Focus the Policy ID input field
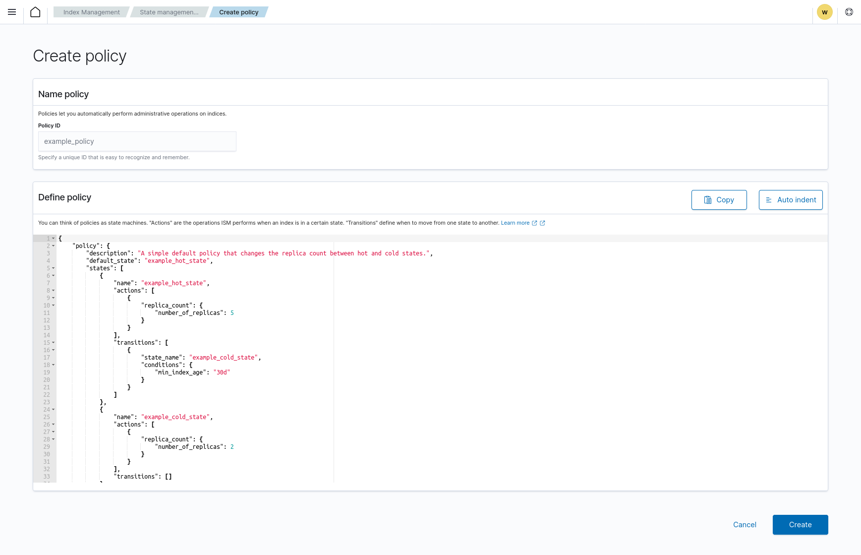 click(x=137, y=141)
